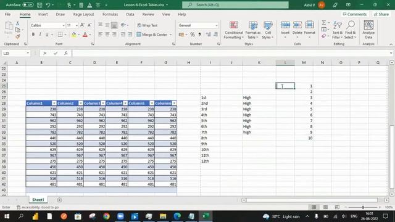Click the AutoSum sigma icon
This screenshot has width=395, height=222.
tap(324, 23)
